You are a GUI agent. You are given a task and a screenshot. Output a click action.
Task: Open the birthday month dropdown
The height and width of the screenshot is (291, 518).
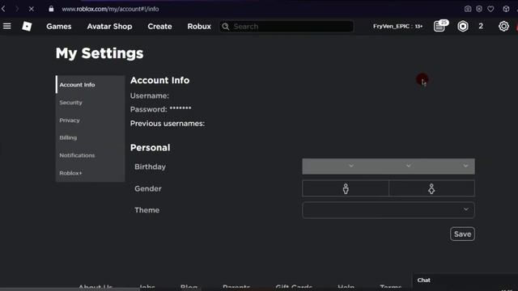click(331, 166)
